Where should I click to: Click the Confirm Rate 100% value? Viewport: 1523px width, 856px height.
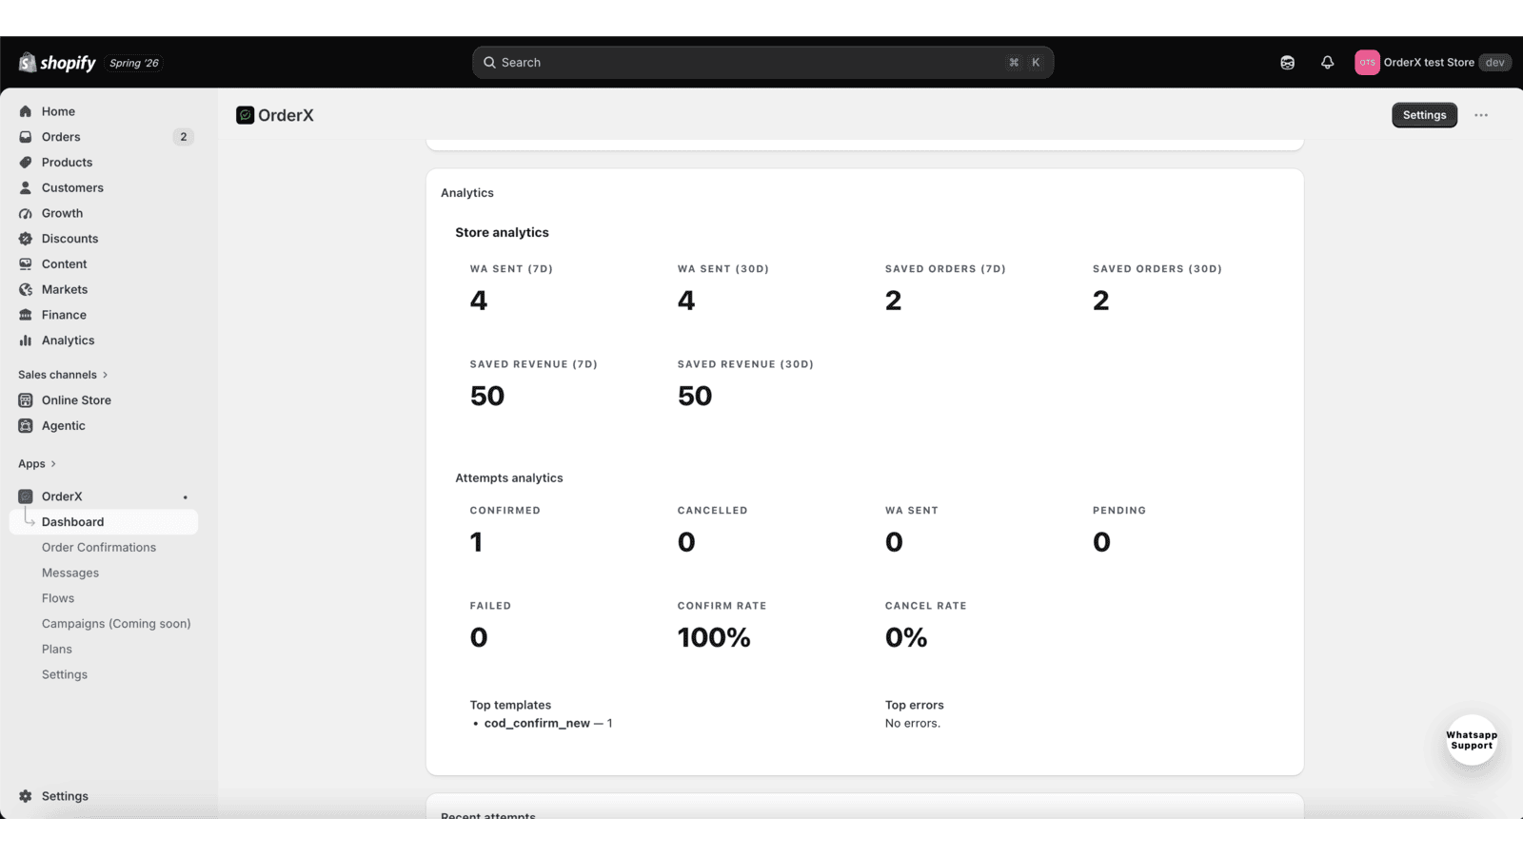(x=714, y=637)
